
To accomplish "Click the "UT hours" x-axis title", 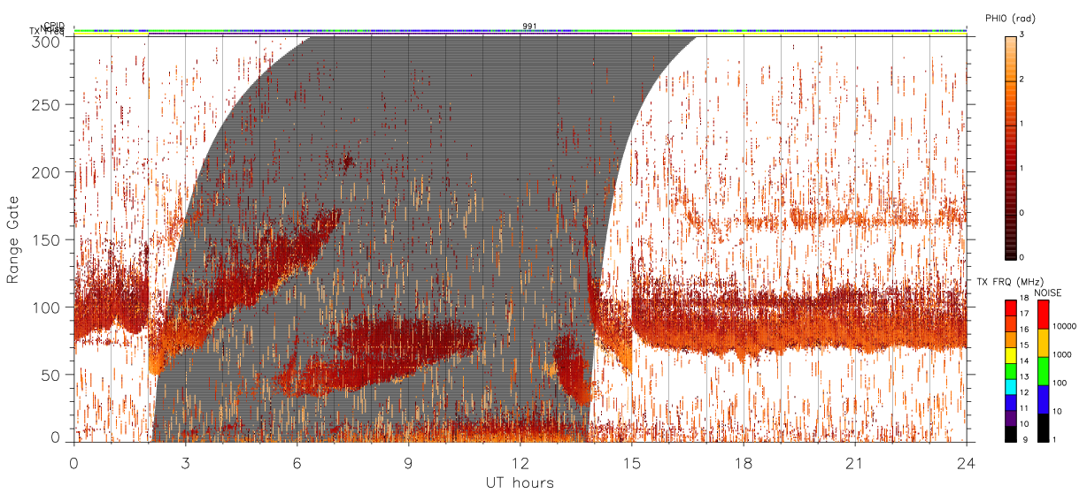I will click(520, 482).
